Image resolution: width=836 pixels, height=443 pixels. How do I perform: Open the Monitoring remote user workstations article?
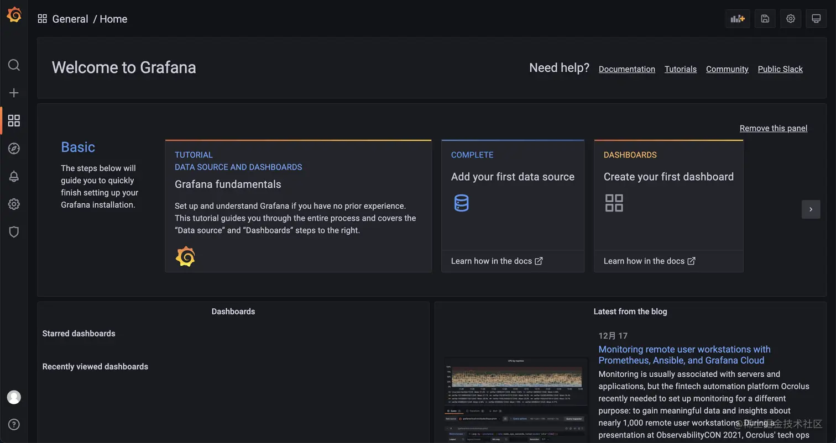point(684,355)
